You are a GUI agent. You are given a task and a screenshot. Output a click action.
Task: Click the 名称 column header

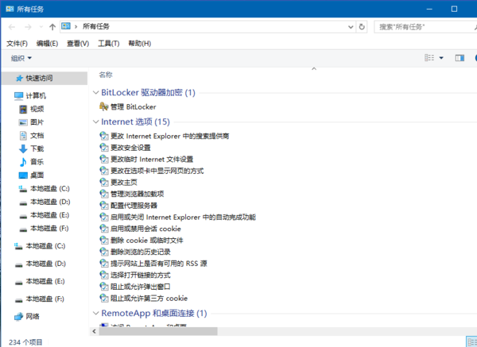pos(106,75)
